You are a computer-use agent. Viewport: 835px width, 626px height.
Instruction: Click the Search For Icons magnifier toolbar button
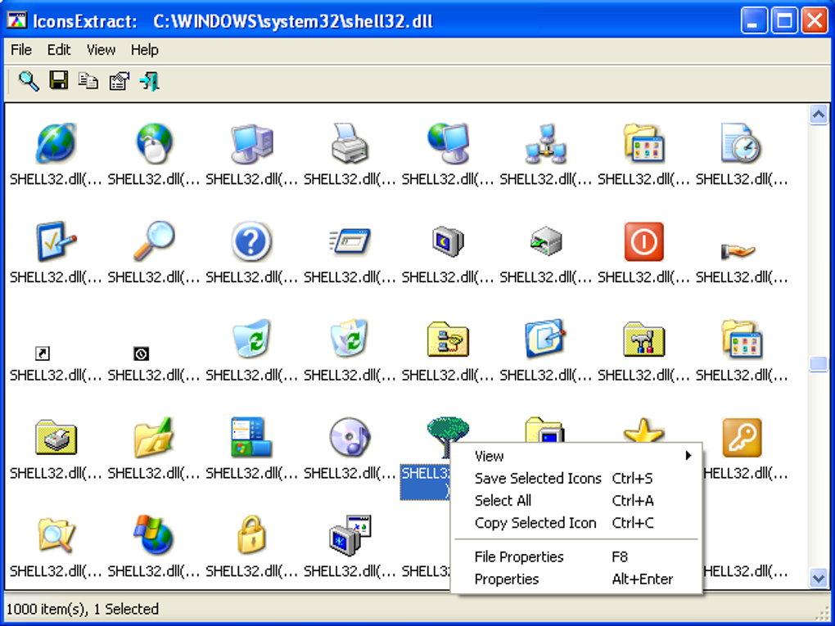tap(28, 82)
